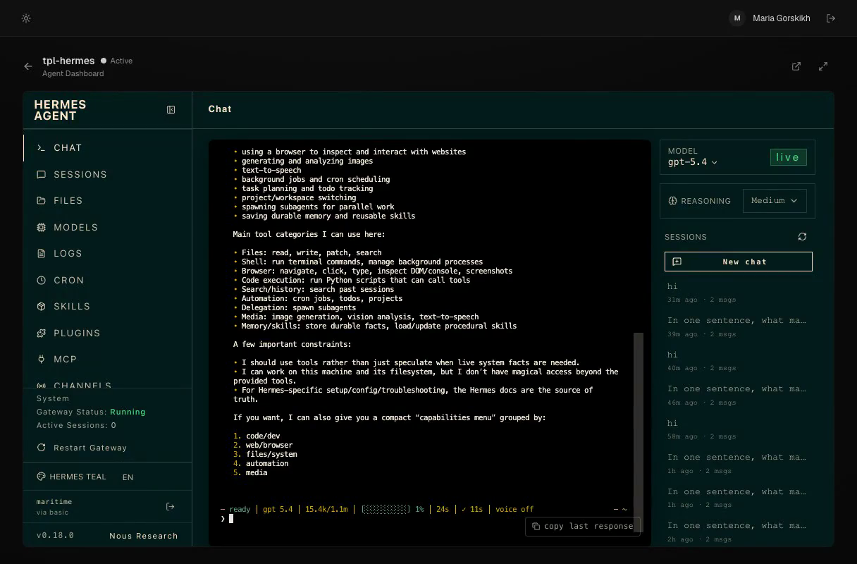Open the Reasoning Medium dropdown

coord(775,201)
